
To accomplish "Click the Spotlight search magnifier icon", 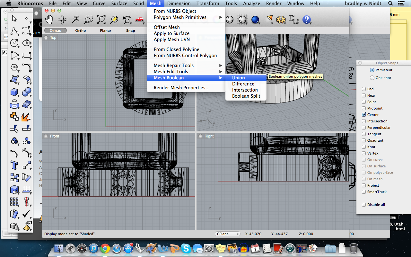I will [x=391, y=4].
